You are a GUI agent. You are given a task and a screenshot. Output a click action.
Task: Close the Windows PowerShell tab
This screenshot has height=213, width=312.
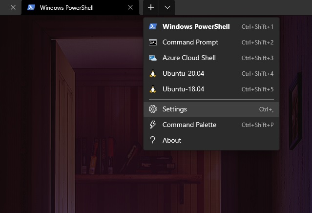click(130, 7)
